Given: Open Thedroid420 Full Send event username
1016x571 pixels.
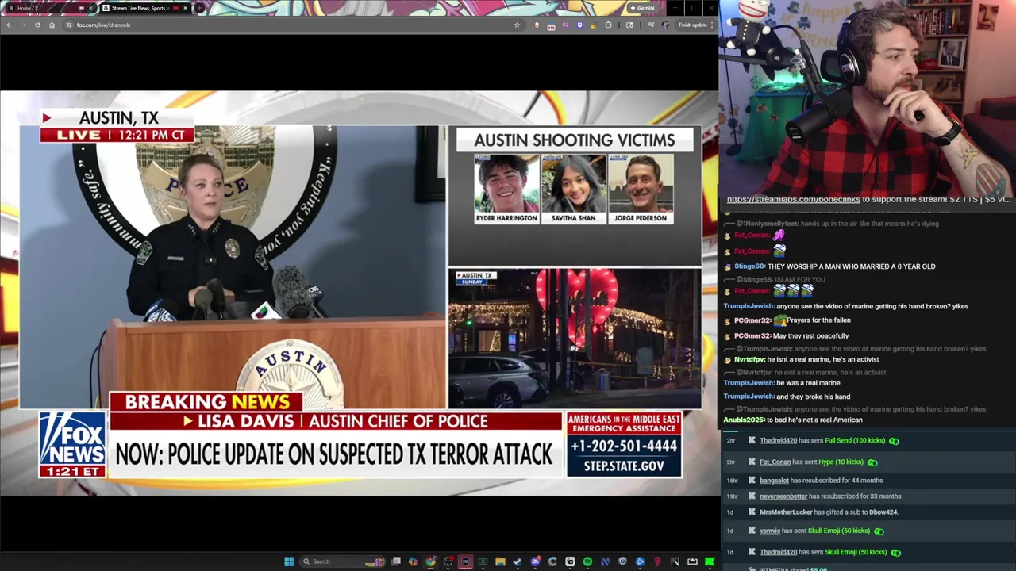Looking at the screenshot, I should point(778,440).
